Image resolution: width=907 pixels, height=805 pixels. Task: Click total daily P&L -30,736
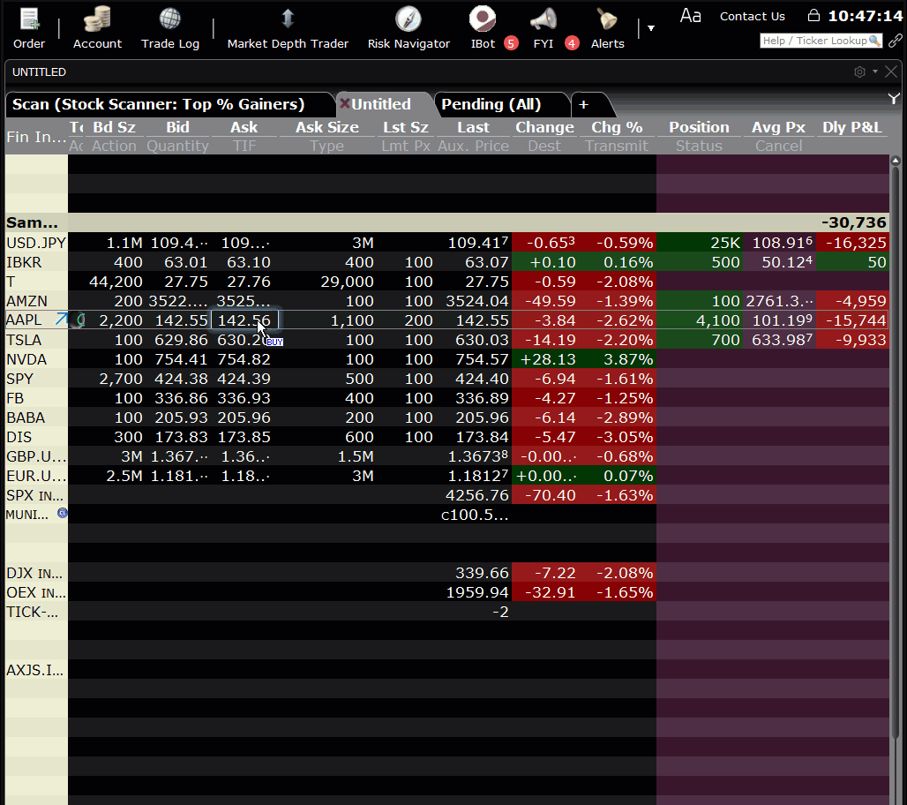tap(854, 222)
